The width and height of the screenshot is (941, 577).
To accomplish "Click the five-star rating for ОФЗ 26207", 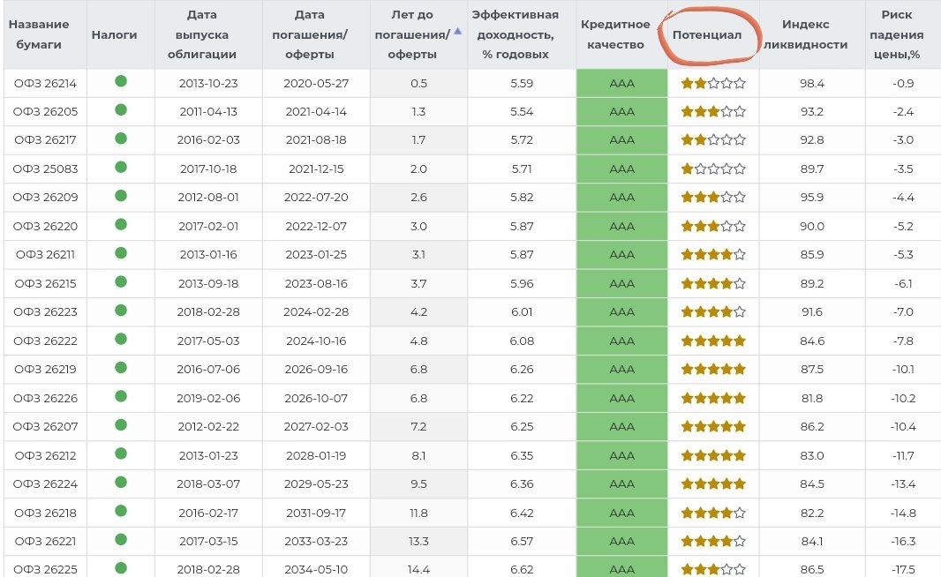I will point(713,426).
